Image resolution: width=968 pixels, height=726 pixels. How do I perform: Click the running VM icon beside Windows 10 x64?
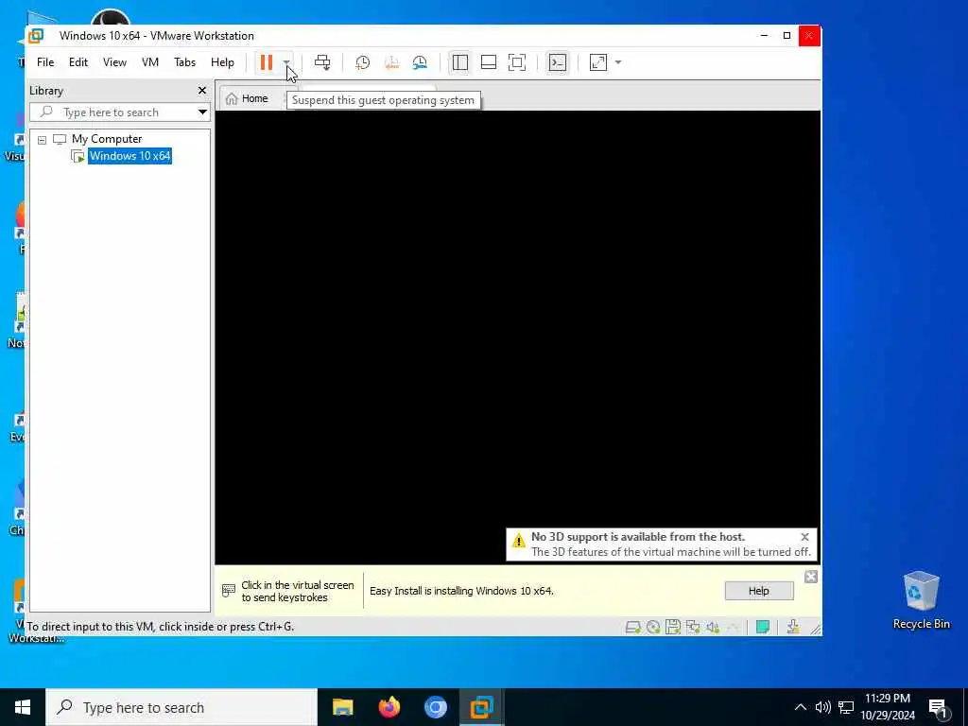[78, 156]
